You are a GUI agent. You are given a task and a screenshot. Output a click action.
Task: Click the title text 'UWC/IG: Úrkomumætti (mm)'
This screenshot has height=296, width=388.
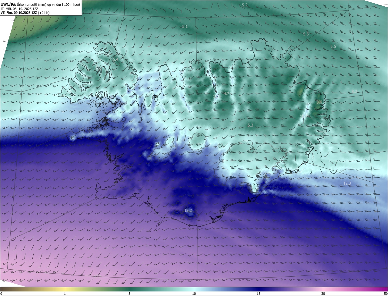coord(23,5)
